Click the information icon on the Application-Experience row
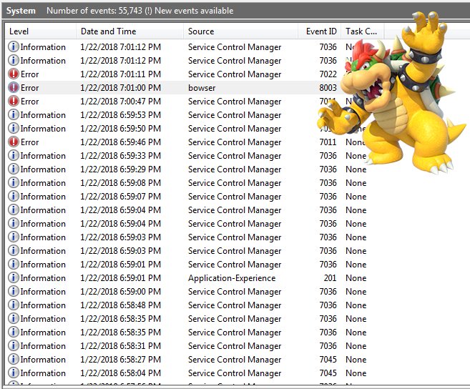The height and width of the screenshot is (389, 470). 13,278
